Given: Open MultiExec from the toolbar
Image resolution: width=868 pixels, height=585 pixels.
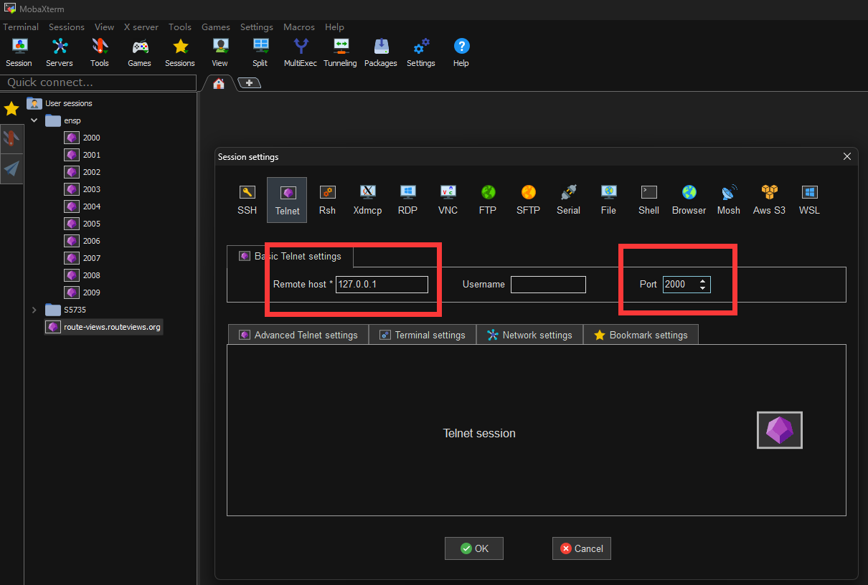Looking at the screenshot, I should coord(300,53).
